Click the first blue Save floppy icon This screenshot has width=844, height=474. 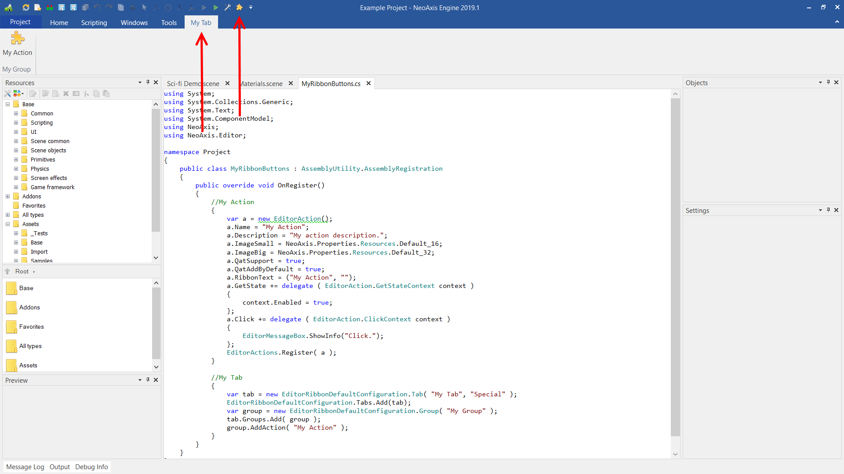coord(62,7)
